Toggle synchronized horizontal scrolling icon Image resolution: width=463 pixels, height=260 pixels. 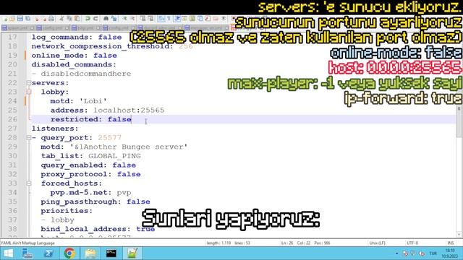click(x=151, y=19)
